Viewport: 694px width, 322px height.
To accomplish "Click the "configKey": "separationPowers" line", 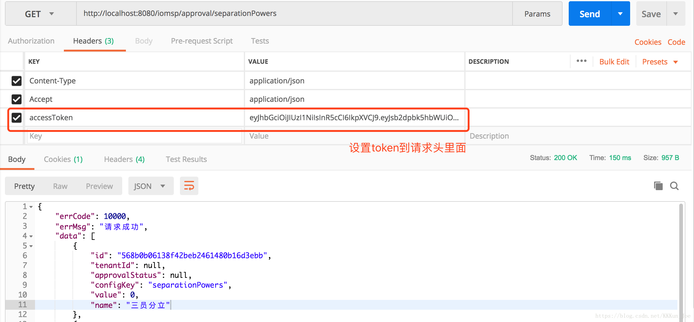I will [161, 285].
